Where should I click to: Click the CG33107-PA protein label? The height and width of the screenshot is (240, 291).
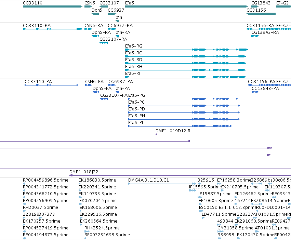pyautogui.click(x=114, y=95)
